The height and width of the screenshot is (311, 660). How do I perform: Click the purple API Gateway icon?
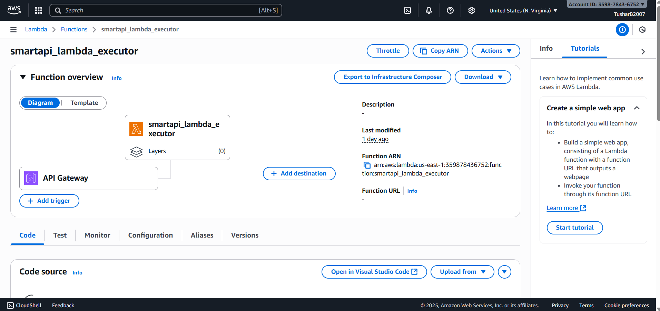point(31,178)
